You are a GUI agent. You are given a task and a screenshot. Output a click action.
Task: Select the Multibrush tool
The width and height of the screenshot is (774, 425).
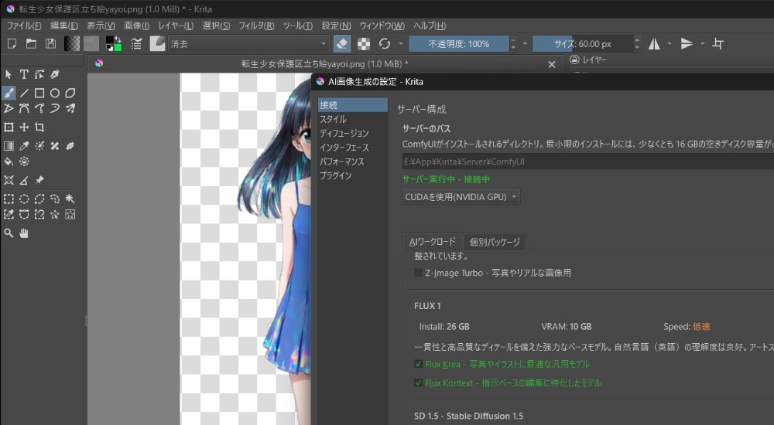(x=70, y=108)
